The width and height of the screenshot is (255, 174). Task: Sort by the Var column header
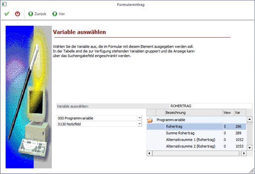point(240,112)
